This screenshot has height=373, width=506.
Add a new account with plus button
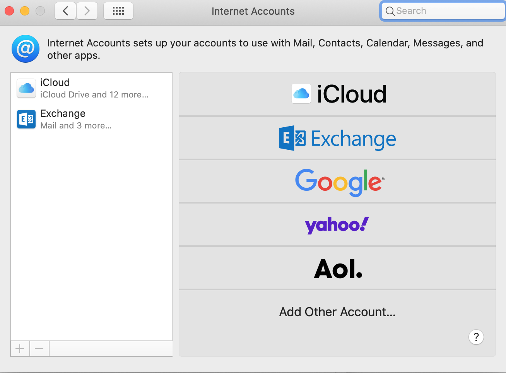click(x=20, y=349)
